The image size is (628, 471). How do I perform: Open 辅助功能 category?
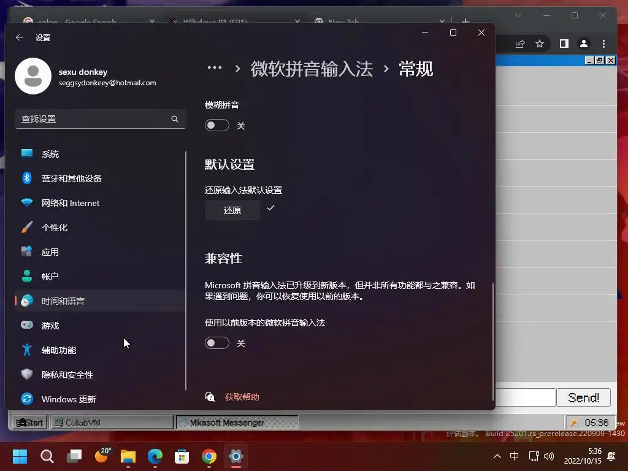pos(100,350)
